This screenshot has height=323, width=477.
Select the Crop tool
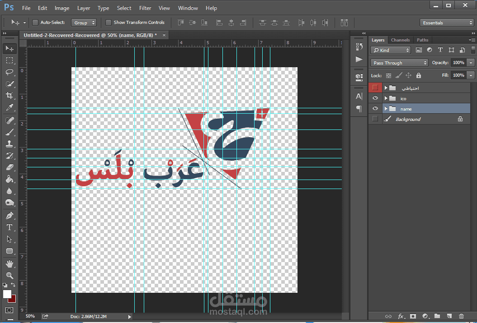point(9,96)
